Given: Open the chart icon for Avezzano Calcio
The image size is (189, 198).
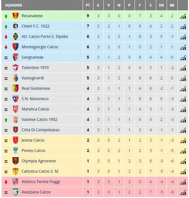Looking at the screenshot, I should (x=183, y=192).
